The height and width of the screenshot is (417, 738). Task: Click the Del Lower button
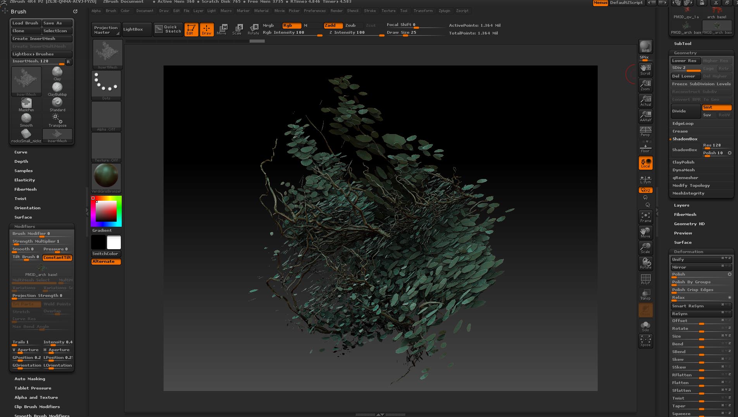pyautogui.click(x=686, y=76)
